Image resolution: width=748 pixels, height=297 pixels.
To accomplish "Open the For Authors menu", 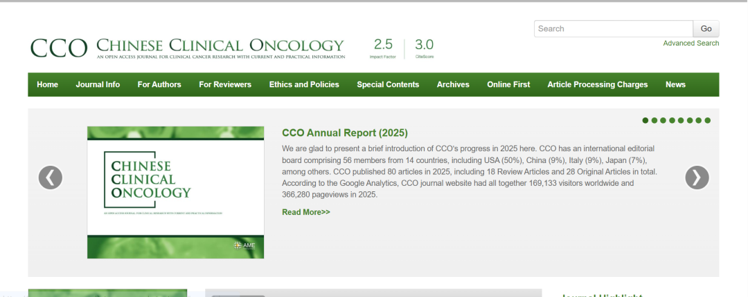I will tap(159, 85).
